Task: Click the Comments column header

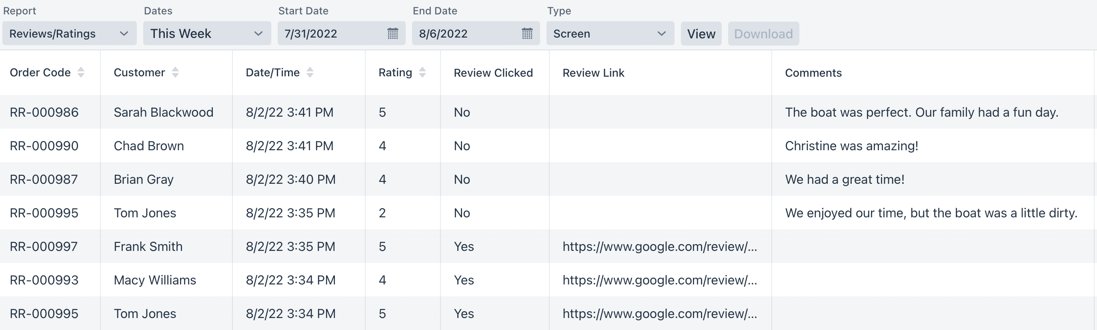Action: click(813, 73)
